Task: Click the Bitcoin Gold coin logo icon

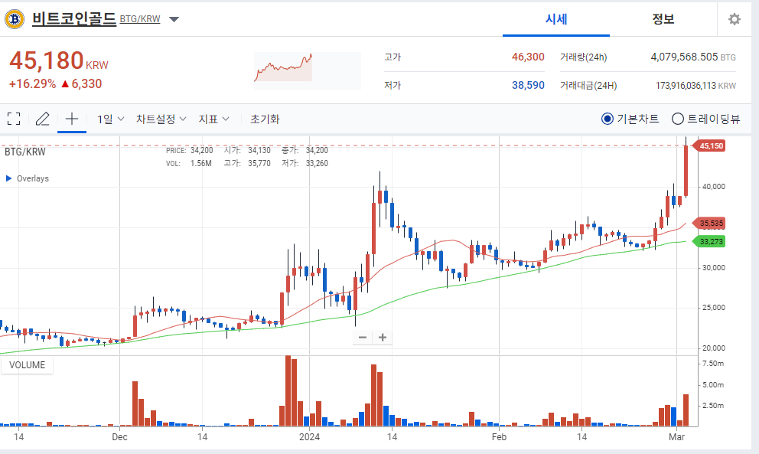Action: click(15, 19)
